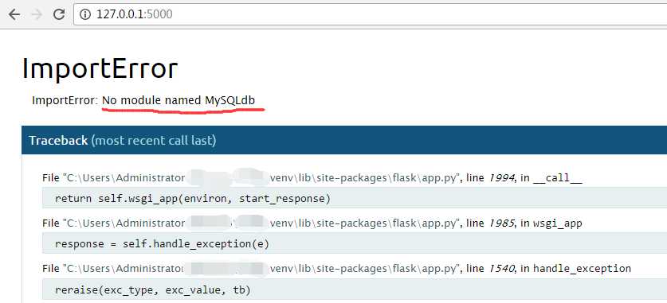
Task: Open the frame at line 1540 in handle_exception
Action: point(336,269)
